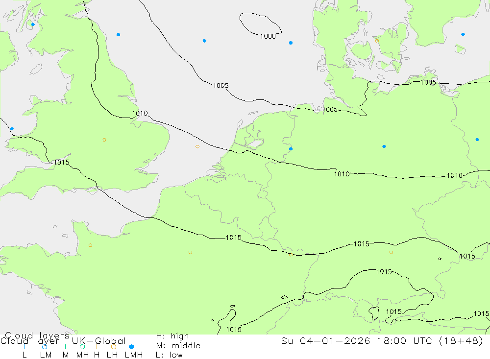The width and height of the screenshot is (490, 359).
Task: Click the 'Cloud layer UK-Global' title text
Action: point(63,341)
